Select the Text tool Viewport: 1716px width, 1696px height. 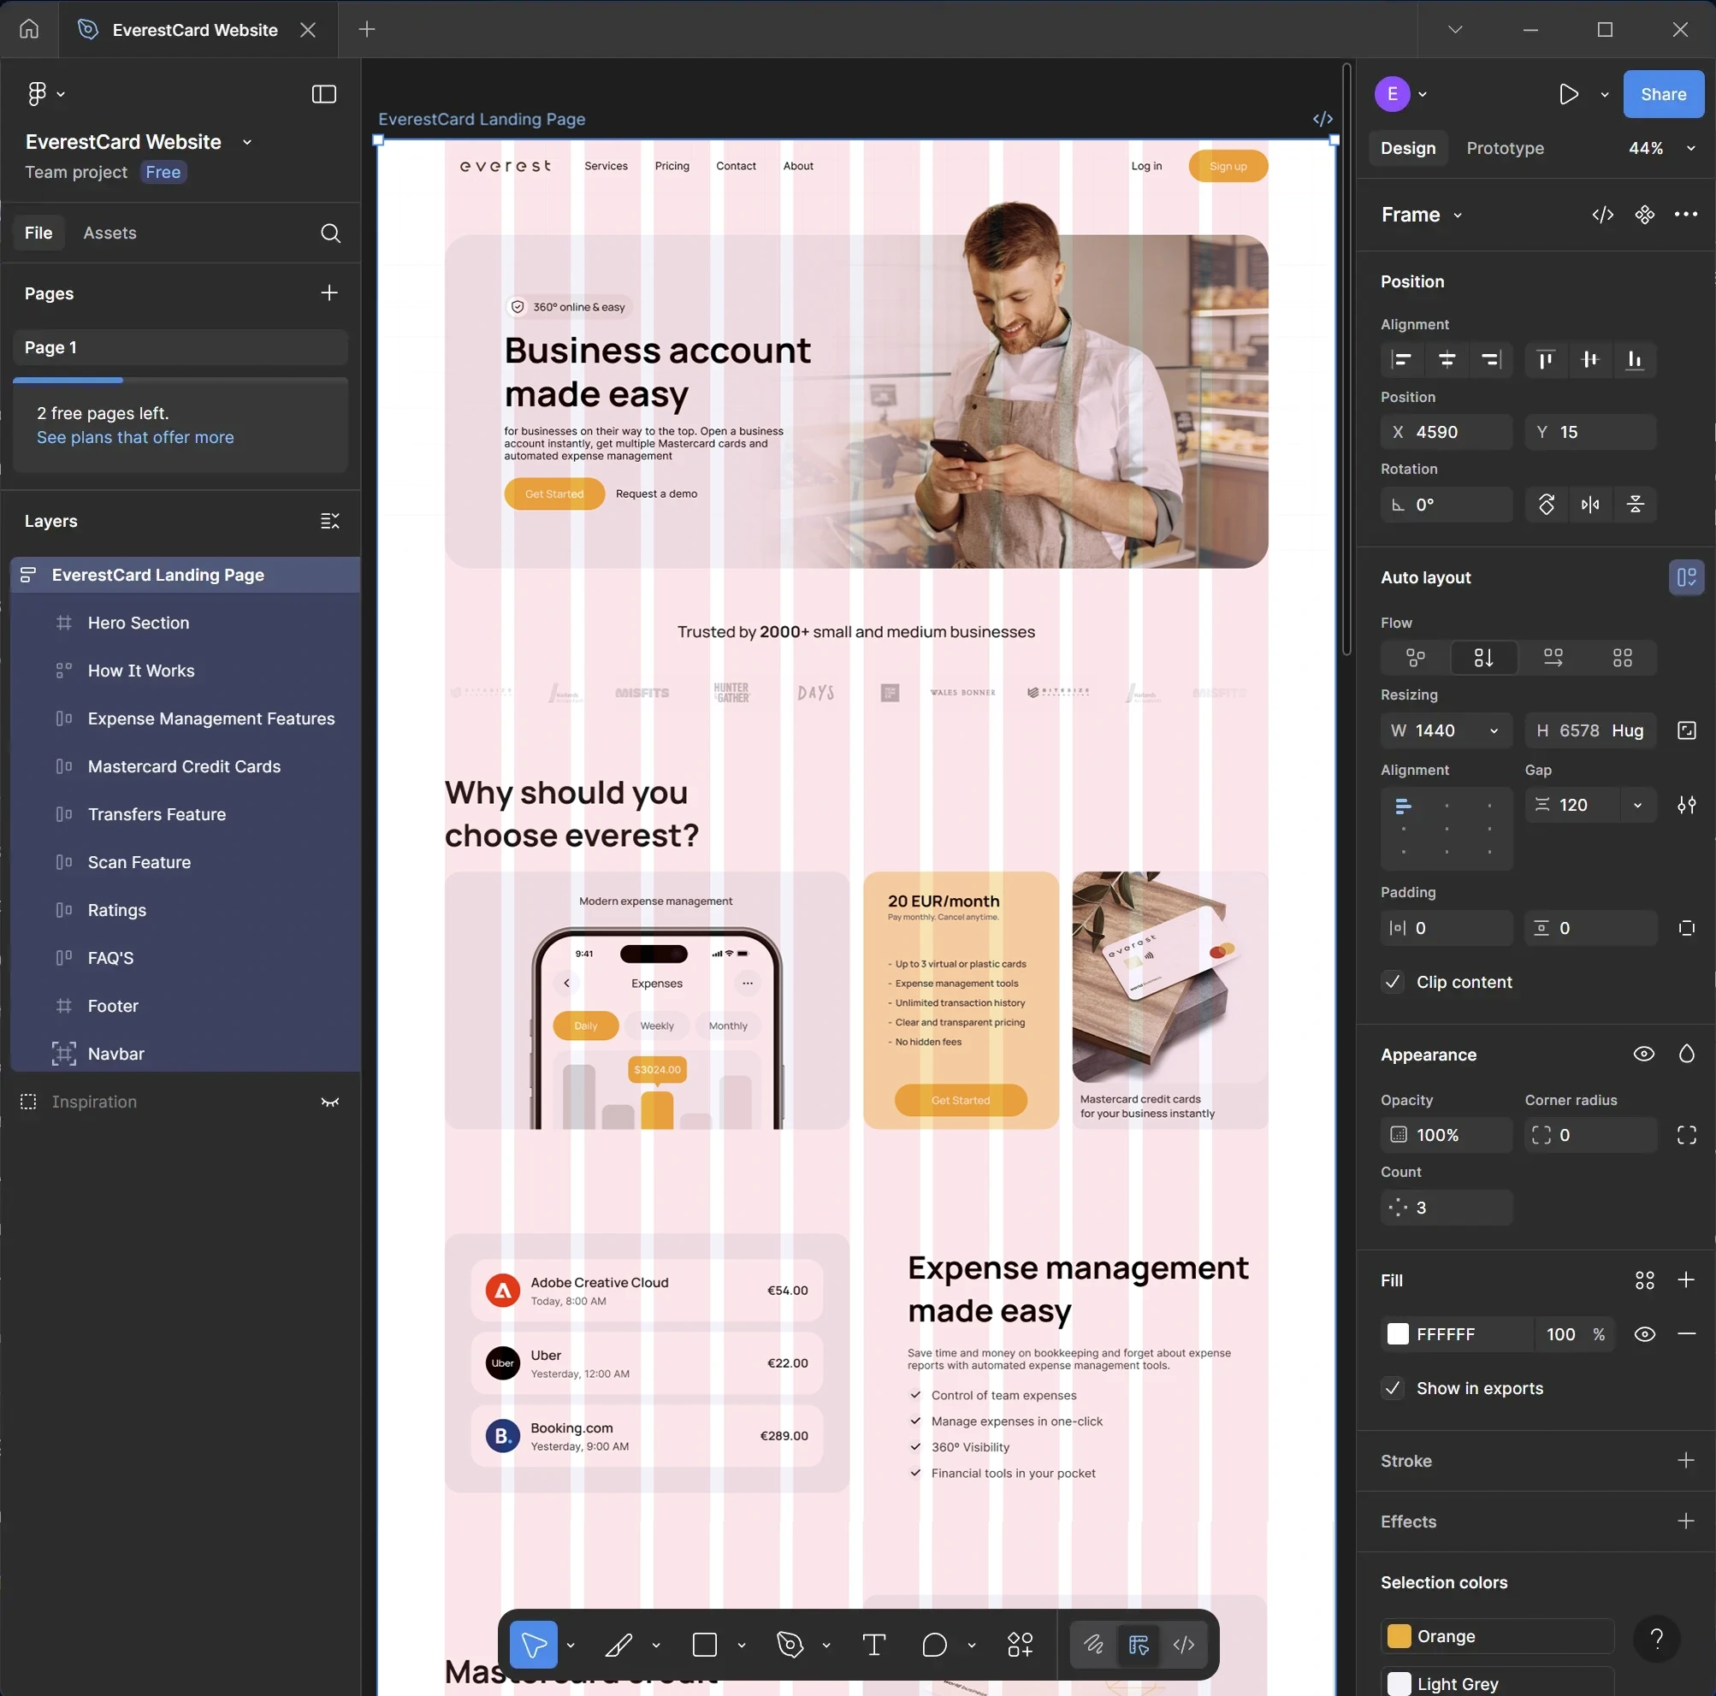point(874,1645)
